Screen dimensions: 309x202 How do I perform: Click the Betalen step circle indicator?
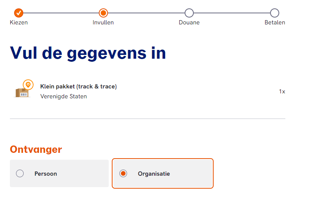coord(275,13)
